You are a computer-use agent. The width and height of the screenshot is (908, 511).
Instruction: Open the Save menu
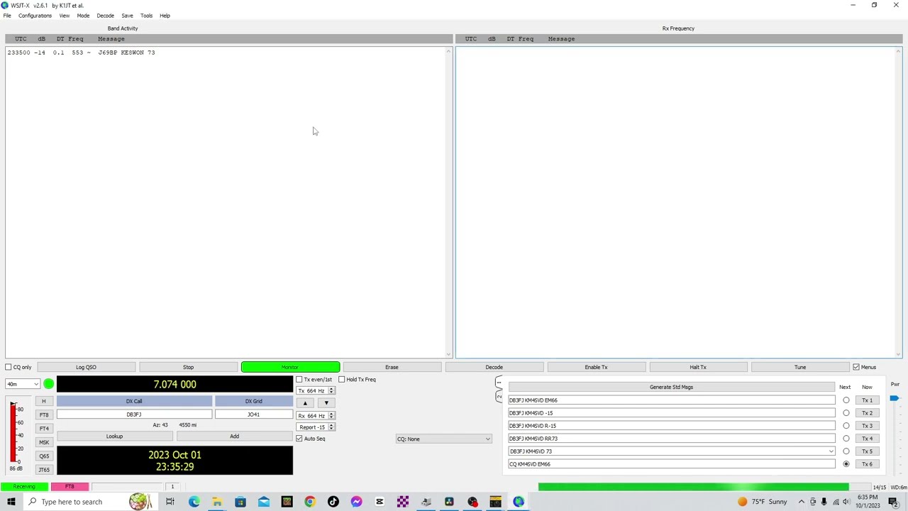(x=127, y=16)
